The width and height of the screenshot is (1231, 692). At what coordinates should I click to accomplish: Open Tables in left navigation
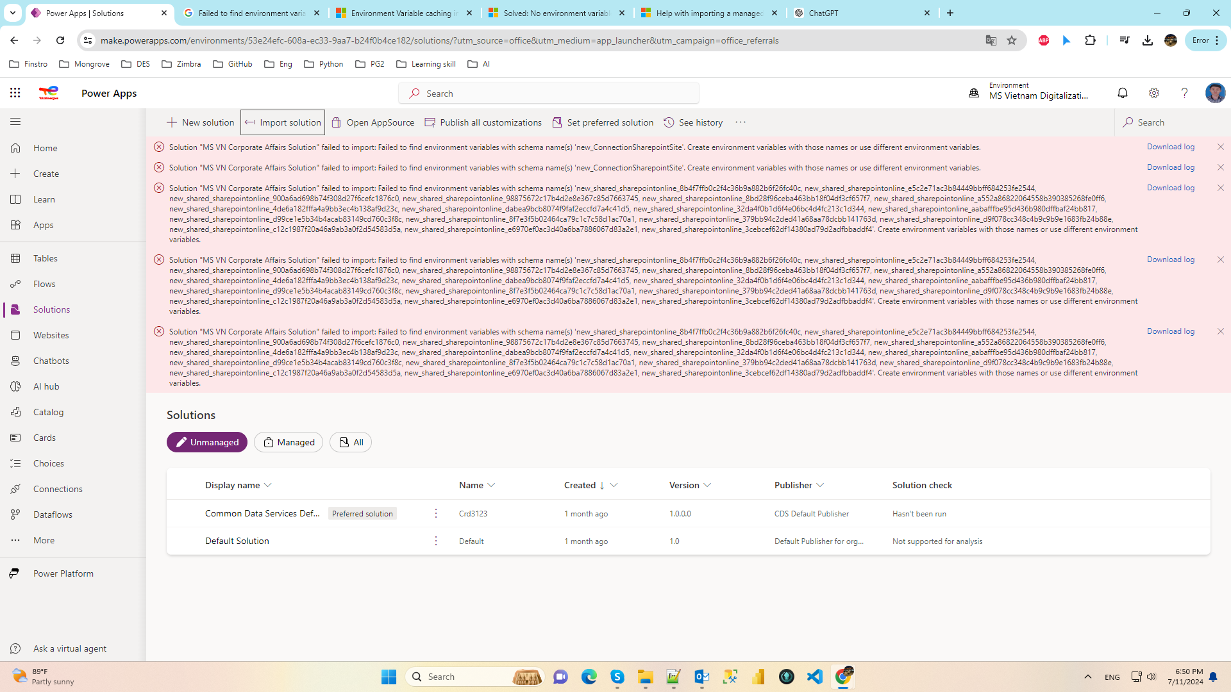pos(73,258)
